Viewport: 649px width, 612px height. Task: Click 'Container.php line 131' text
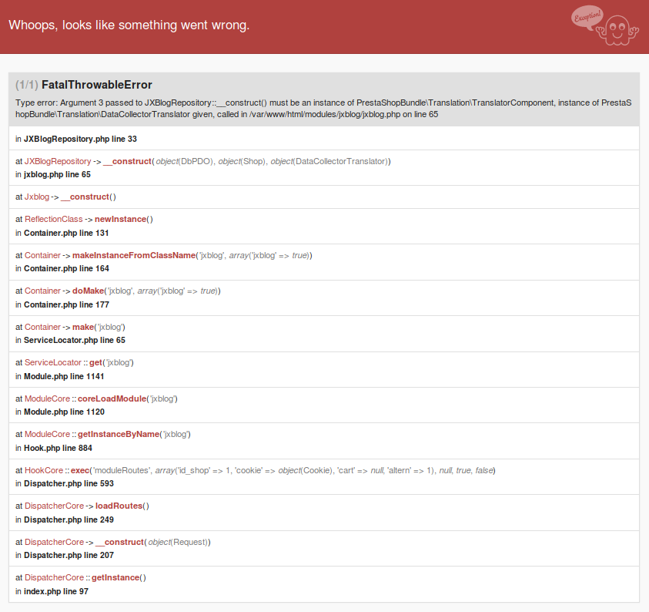[66, 234]
